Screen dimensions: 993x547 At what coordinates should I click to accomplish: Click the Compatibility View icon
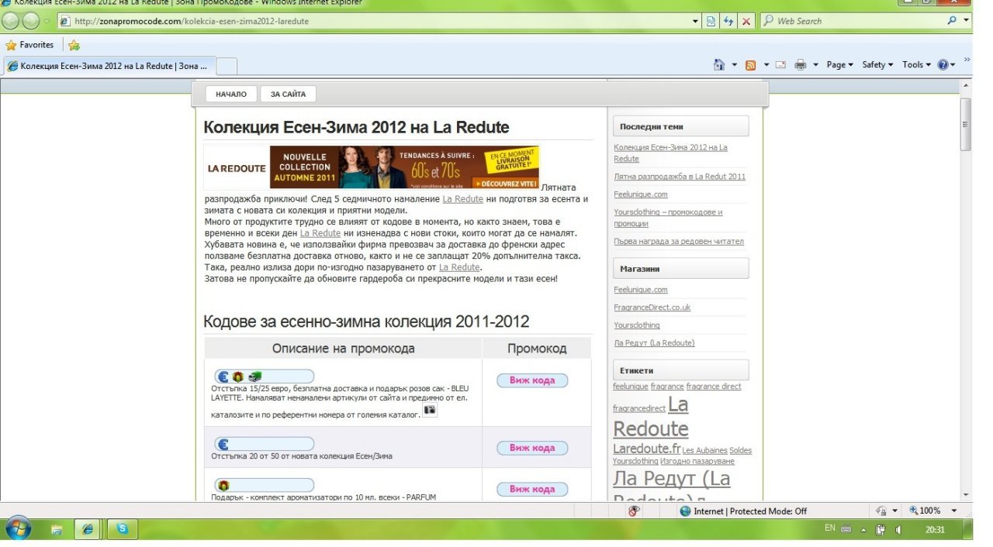coord(711,21)
